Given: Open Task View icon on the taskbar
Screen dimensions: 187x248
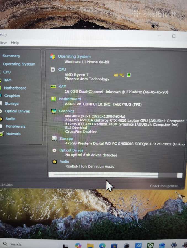Looking at the screenshot, I should pos(65,246).
